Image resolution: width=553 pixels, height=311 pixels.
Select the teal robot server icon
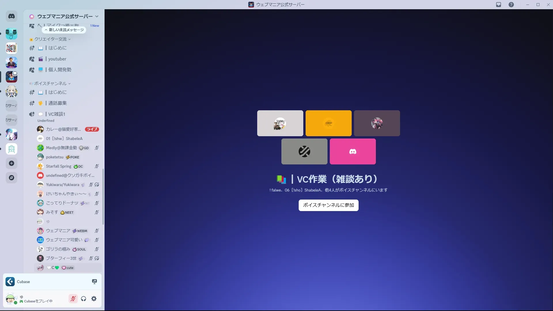point(12,34)
